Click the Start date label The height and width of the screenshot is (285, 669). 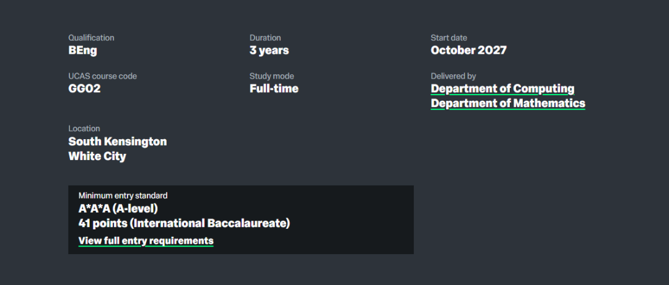click(448, 38)
